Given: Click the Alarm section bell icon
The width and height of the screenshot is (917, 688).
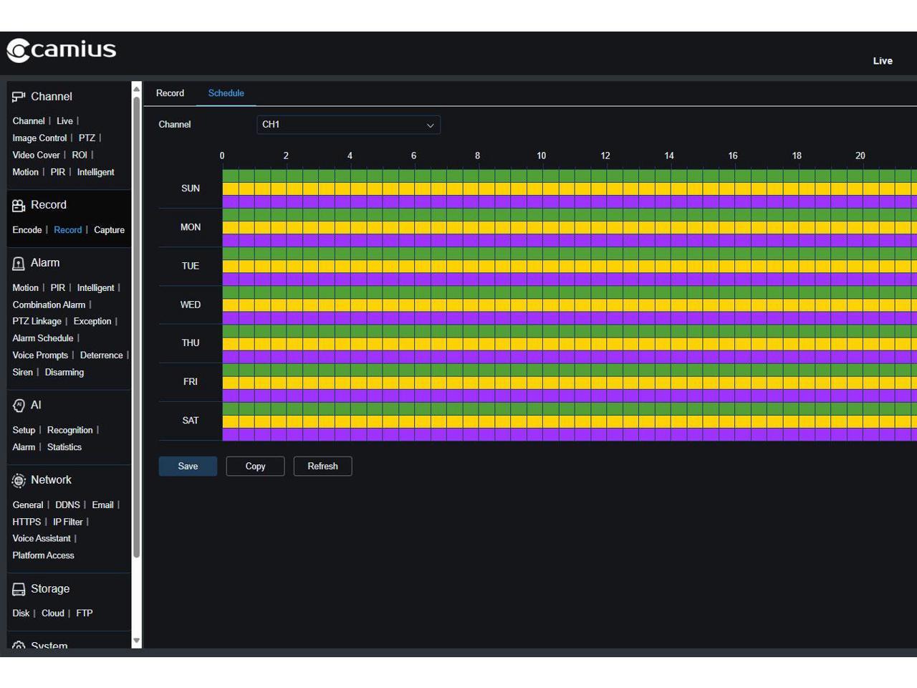Looking at the screenshot, I should point(19,264).
